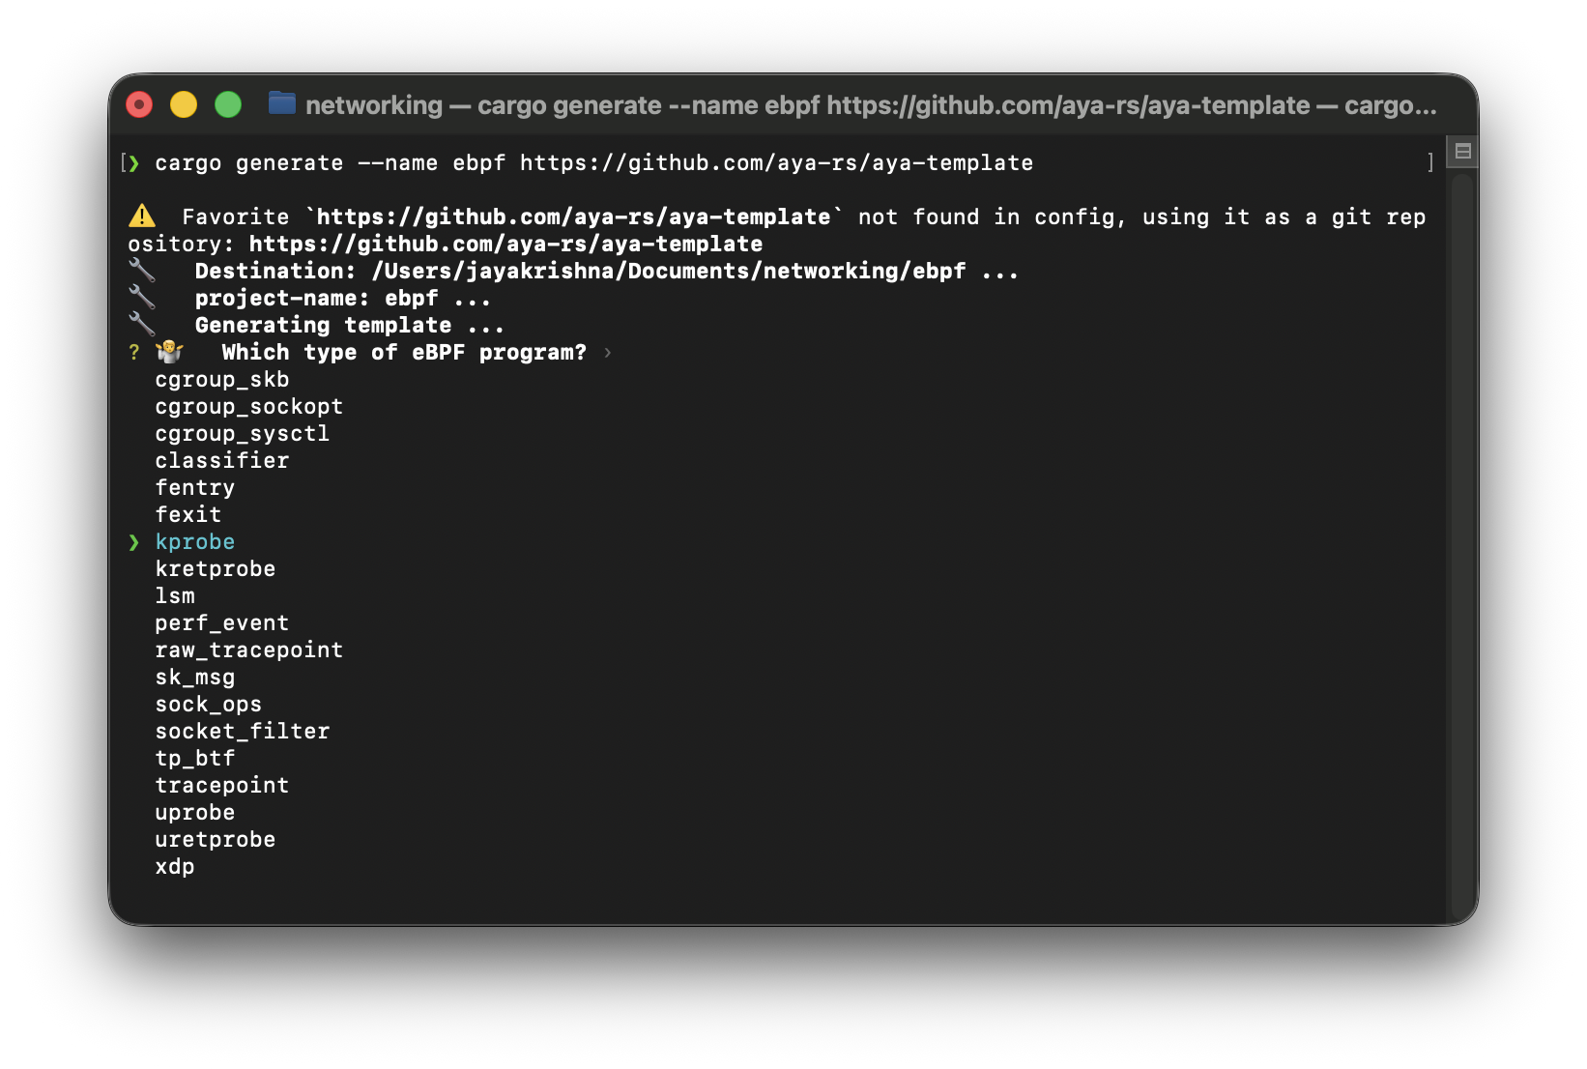Select kprobe, the highlighted entry

click(194, 541)
